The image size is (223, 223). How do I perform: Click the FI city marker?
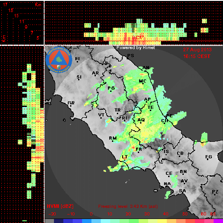pos(77,62)
